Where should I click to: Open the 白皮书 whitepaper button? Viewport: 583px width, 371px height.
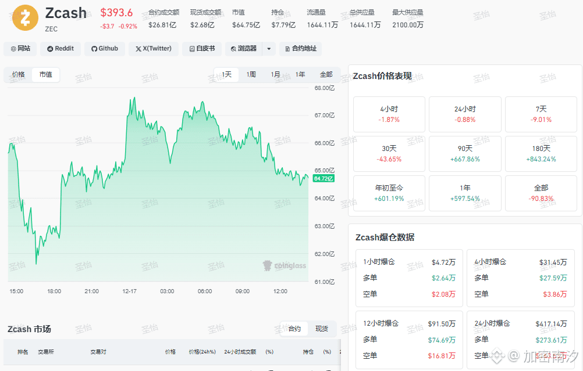202,49
